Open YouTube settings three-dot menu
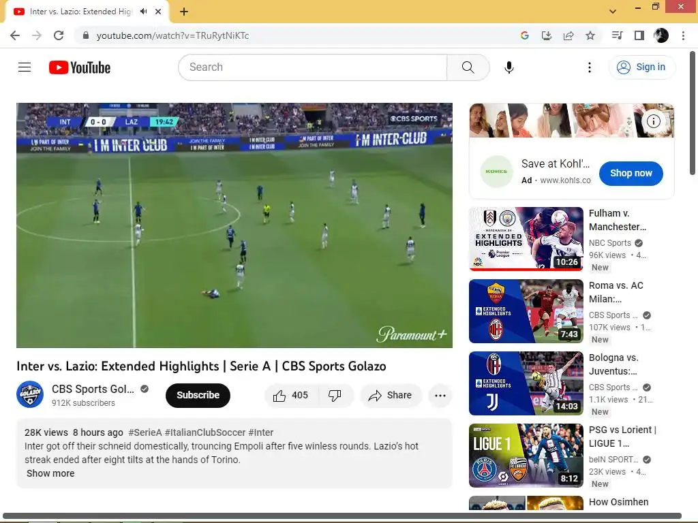Viewport: 698px width, 523px height. (x=590, y=67)
